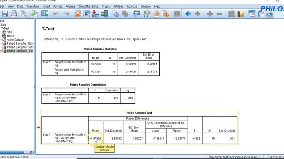Go to Data editor icon
The height and width of the screenshot is (159, 284).
pos(78,14)
